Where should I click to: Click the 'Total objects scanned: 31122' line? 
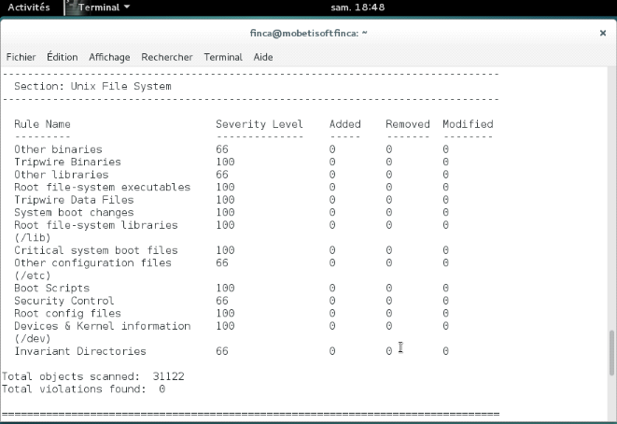coord(92,376)
